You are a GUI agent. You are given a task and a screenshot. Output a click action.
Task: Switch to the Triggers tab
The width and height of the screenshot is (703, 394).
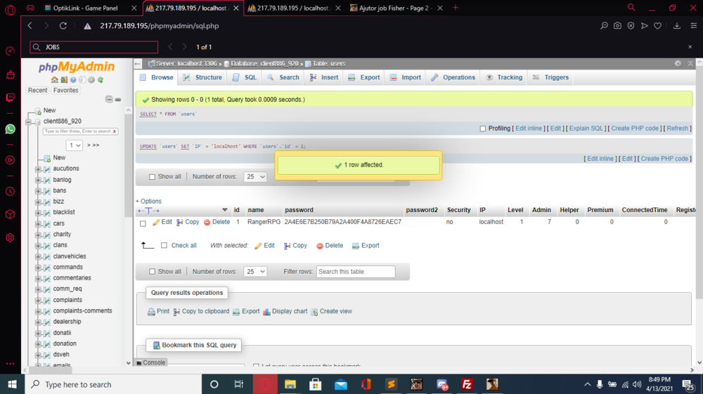(x=550, y=77)
